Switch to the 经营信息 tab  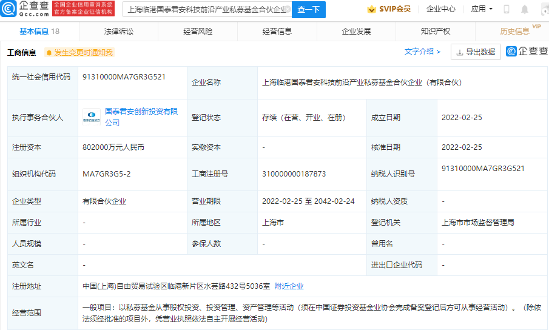coord(277,32)
